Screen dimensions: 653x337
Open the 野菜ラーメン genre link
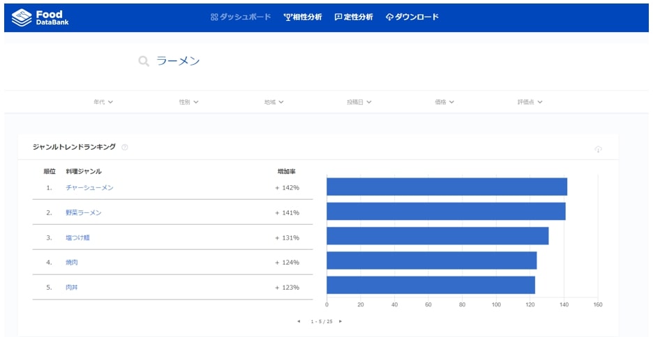84,213
